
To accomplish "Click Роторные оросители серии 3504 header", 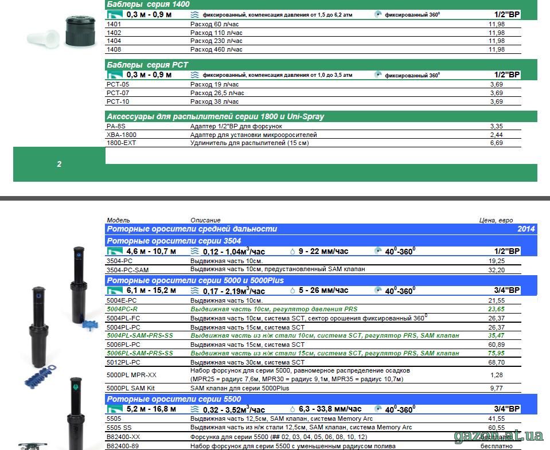I will [321, 241].
